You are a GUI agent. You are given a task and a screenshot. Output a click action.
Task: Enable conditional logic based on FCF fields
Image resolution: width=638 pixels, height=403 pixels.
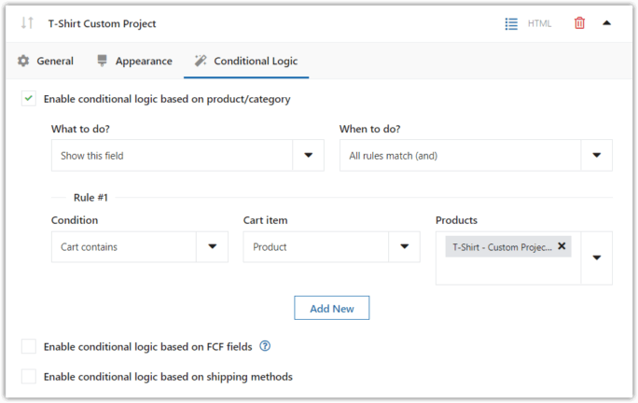click(x=29, y=346)
